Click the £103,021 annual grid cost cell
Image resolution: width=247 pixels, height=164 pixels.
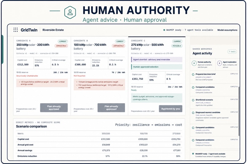tap(143, 145)
